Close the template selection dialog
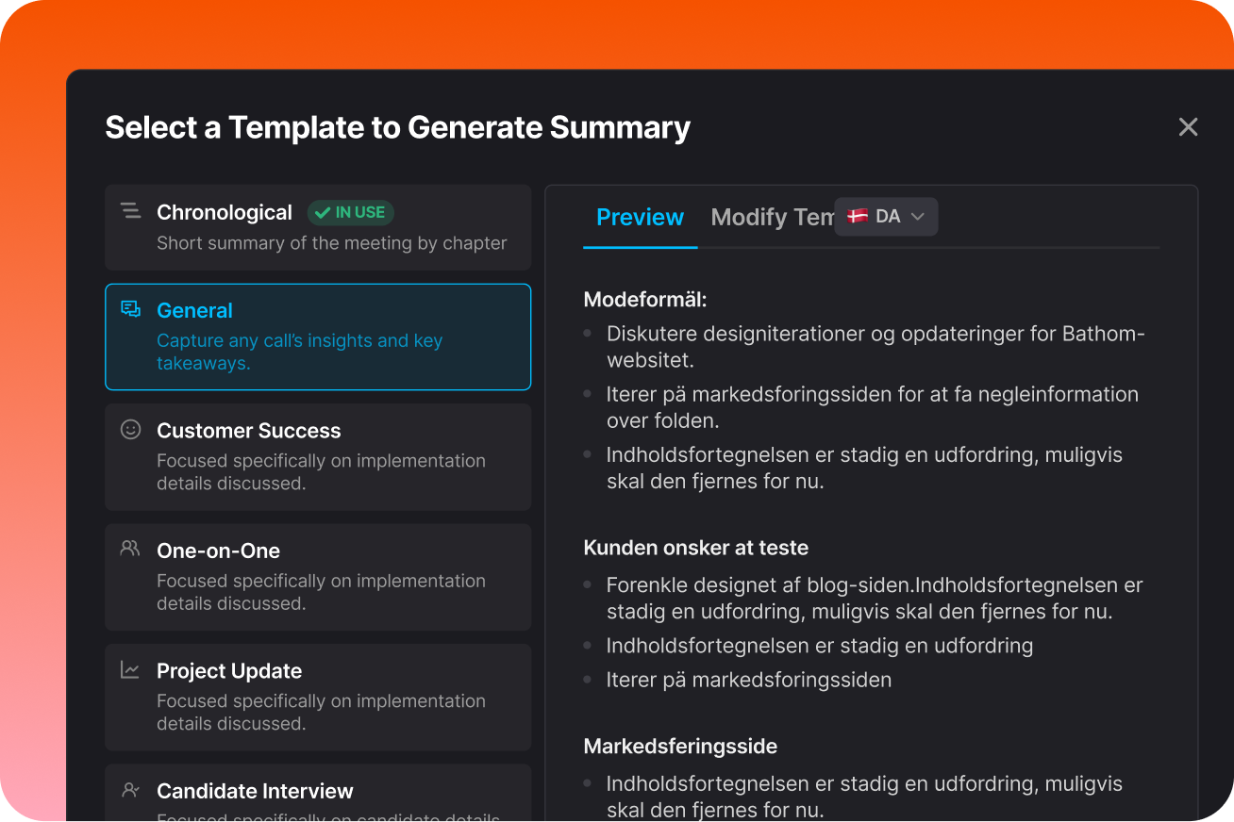 pyautogui.click(x=1188, y=127)
